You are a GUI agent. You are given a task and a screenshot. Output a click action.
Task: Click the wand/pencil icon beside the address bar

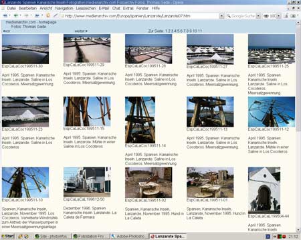click(x=56, y=15)
